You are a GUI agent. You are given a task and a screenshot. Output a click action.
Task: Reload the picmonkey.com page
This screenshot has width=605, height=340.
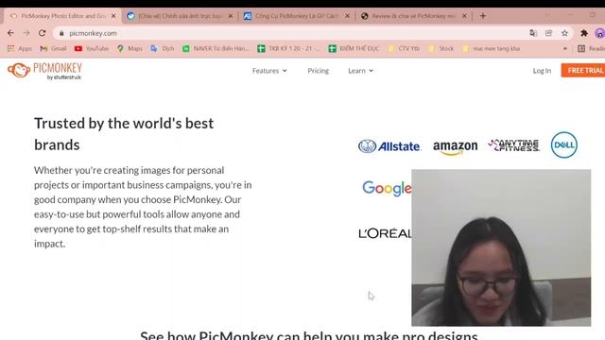(42, 33)
